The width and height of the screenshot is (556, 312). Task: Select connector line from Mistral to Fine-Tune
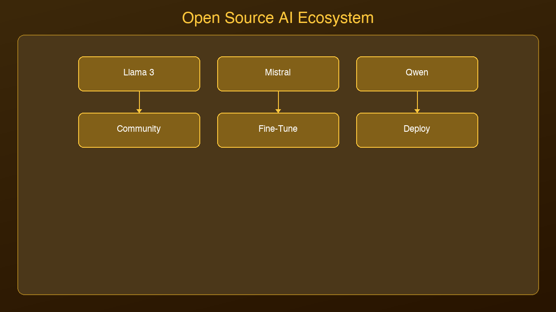coord(278,100)
